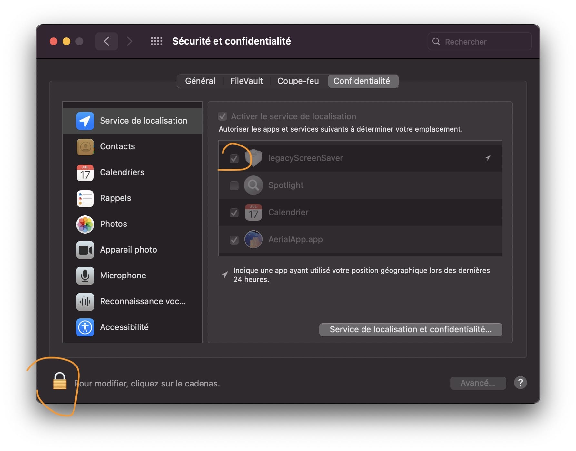Click the Rechercher search field
The width and height of the screenshot is (576, 451).
(x=480, y=41)
